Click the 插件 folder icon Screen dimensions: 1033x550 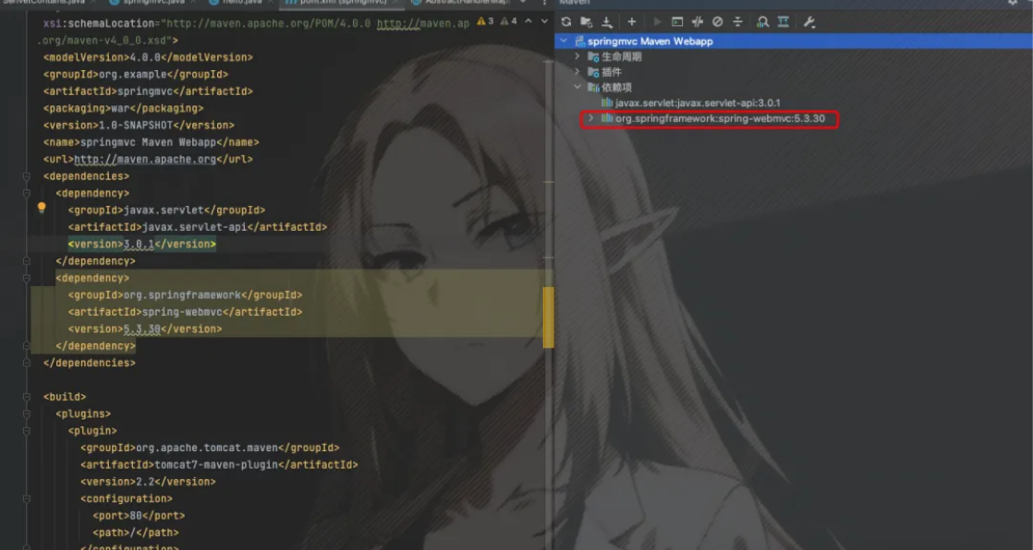pos(593,72)
